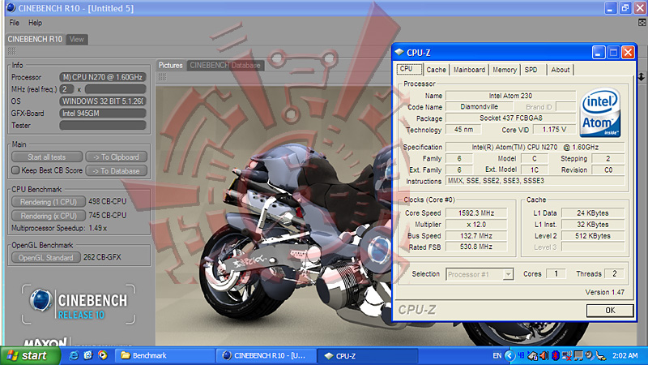The height and width of the screenshot is (365, 648).
Task: Switch to the View tab
Action: [76, 39]
